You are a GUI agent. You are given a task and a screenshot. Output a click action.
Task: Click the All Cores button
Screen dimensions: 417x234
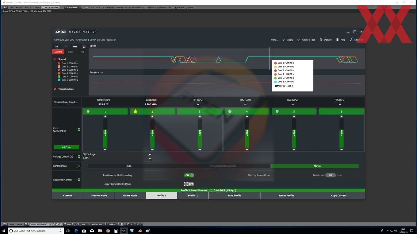[x=67, y=147]
